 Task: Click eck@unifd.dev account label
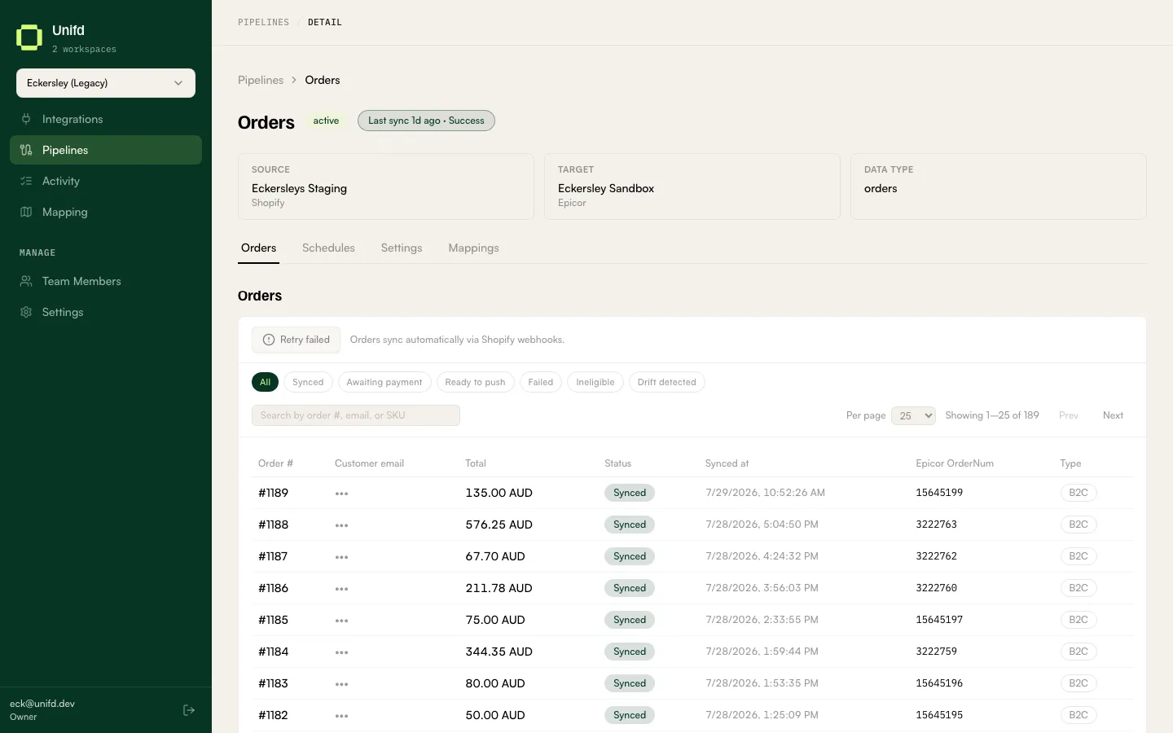[42, 704]
